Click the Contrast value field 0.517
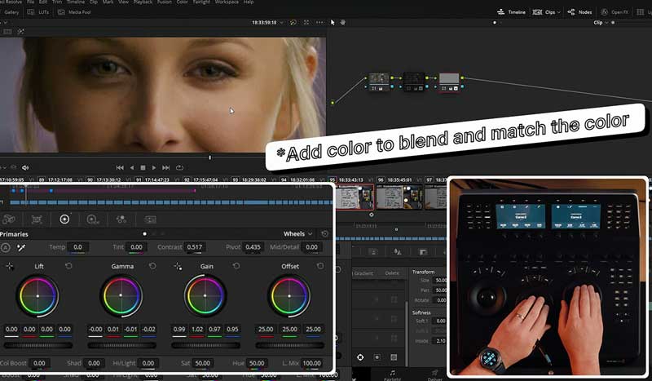The height and width of the screenshot is (381, 652). click(x=194, y=247)
